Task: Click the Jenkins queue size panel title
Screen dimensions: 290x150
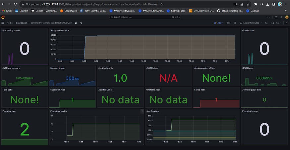Action: click(252, 90)
